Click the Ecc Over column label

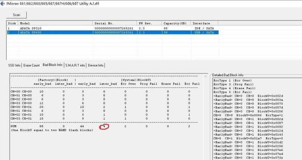[128, 84]
